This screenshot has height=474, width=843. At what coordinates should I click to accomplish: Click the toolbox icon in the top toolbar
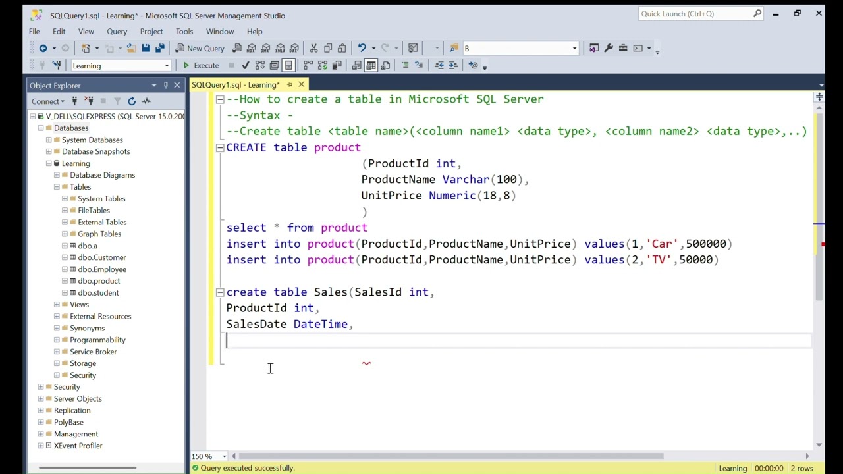[623, 48]
